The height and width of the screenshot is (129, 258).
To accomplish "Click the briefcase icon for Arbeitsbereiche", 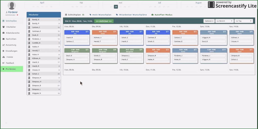I will 4,33.
